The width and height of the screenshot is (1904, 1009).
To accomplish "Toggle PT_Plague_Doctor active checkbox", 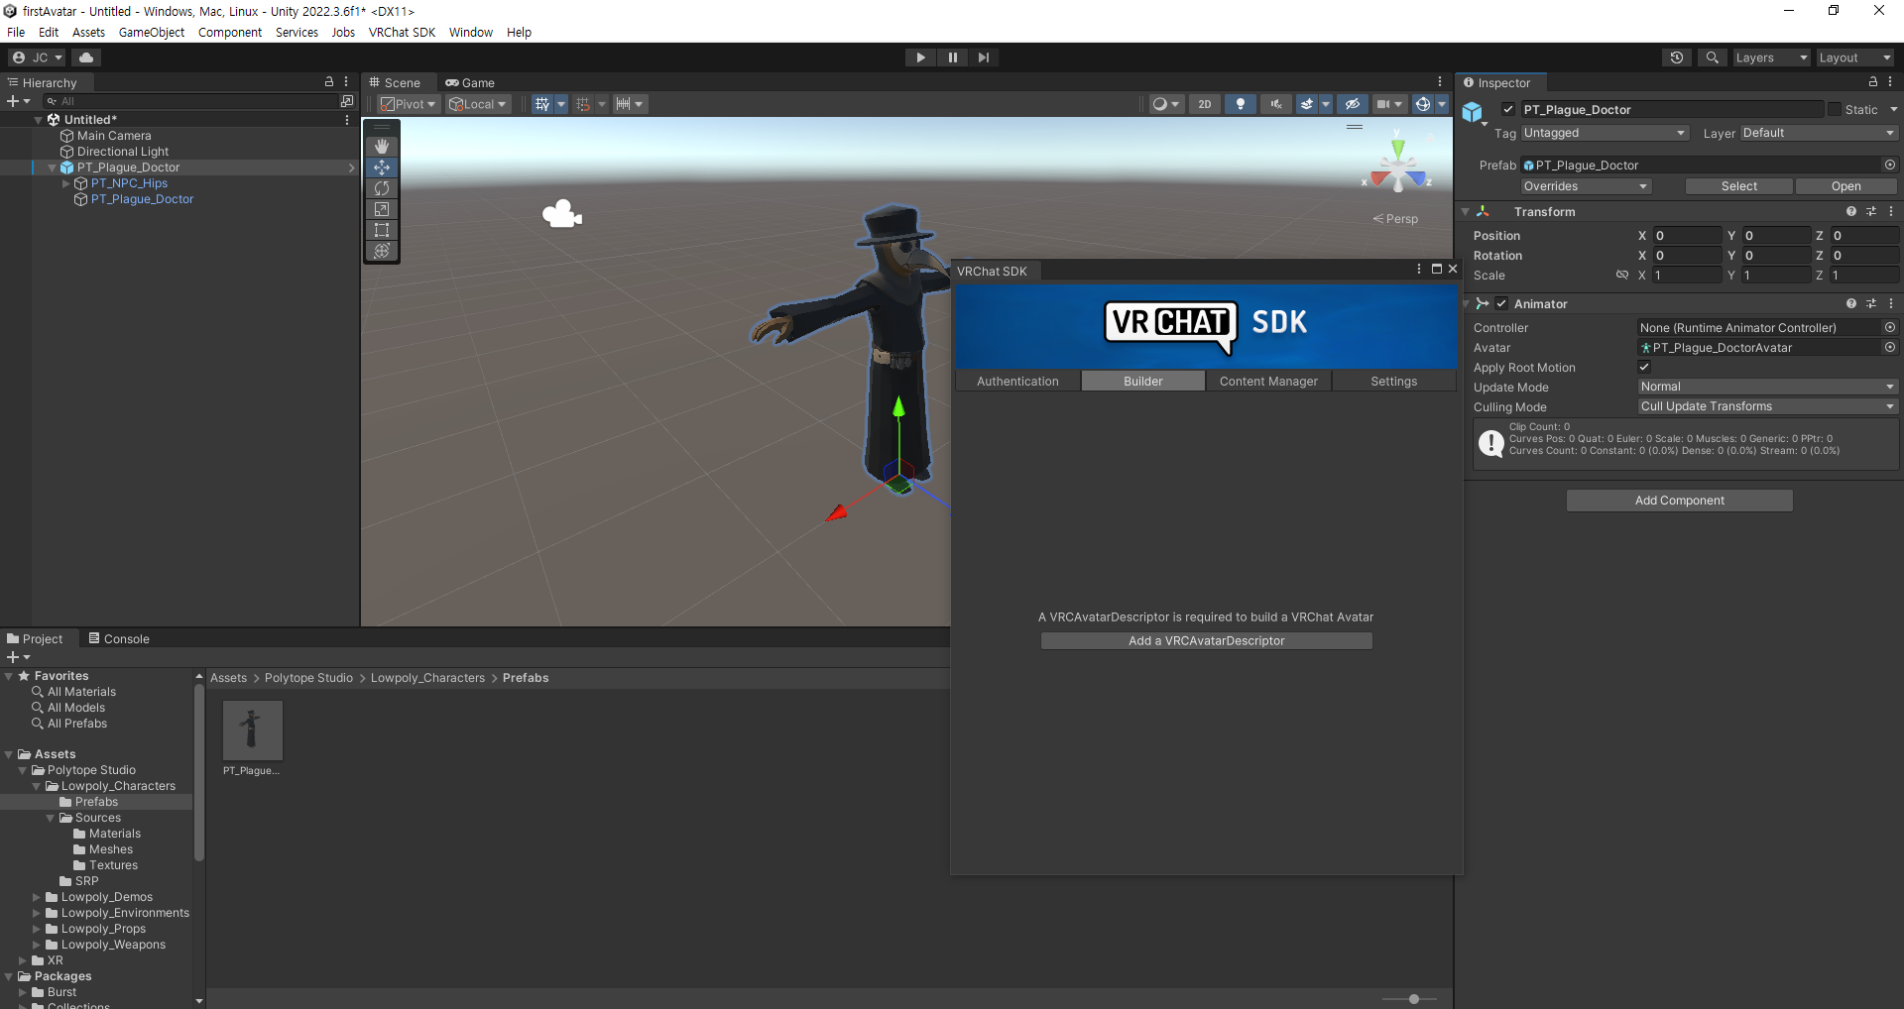I will coord(1508,109).
